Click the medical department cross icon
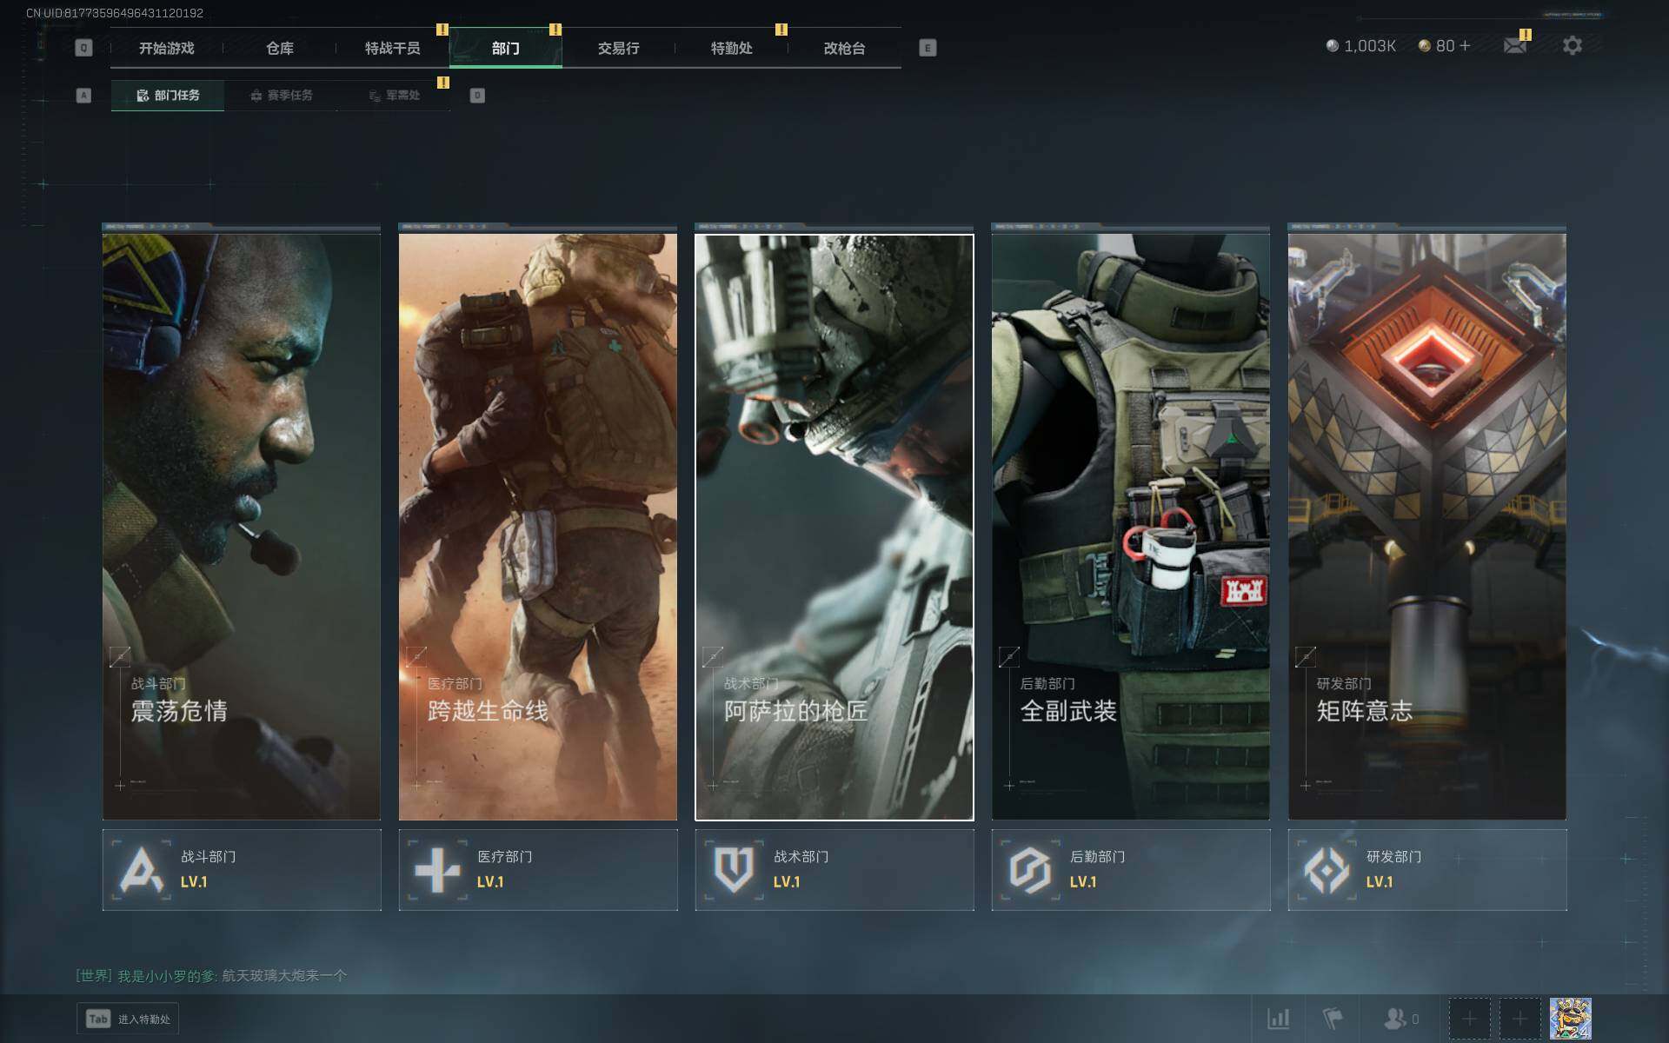The height and width of the screenshot is (1043, 1669). 437,869
